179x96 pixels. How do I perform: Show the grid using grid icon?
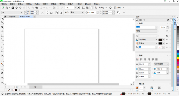click(x=87, y=8)
